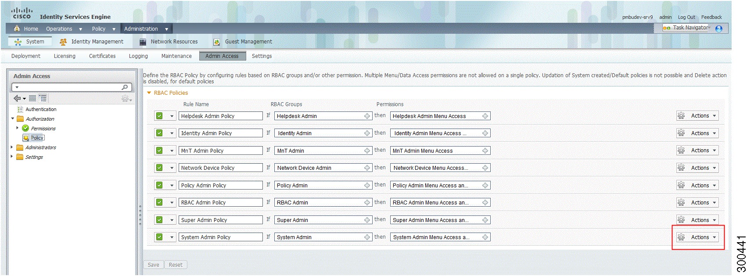Toggle status checkbox for Helpdesk Admin Policy
The image size is (747, 276).
coord(159,116)
